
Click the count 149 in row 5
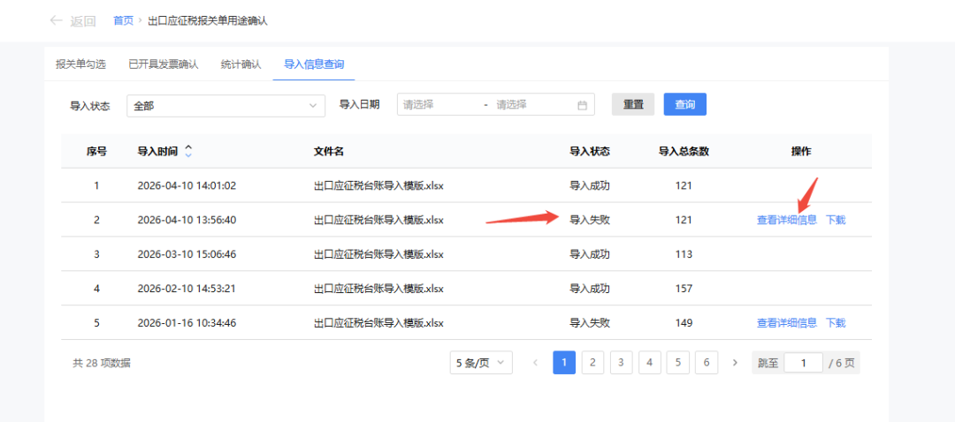[x=684, y=323]
